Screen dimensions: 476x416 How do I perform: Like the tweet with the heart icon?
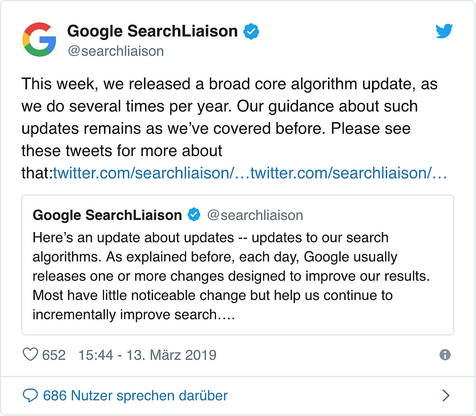[x=31, y=355]
